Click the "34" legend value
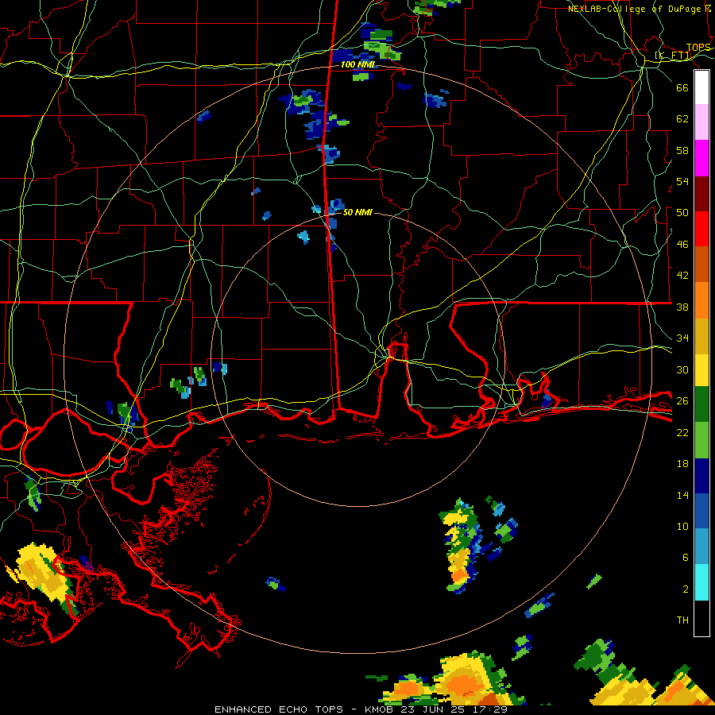715x715 pixels. click(682, 338)
